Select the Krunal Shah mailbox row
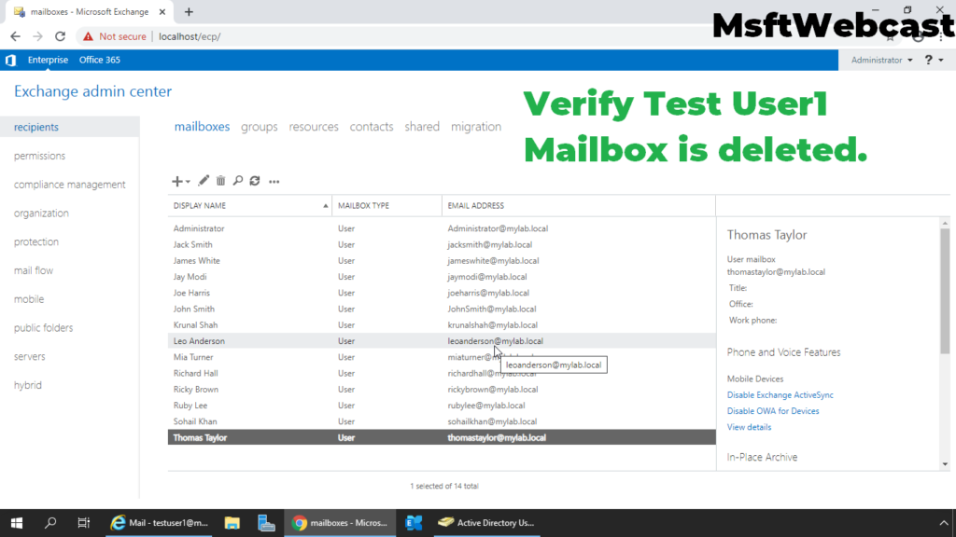Screen dimensions: 956x537 point(442,325)
